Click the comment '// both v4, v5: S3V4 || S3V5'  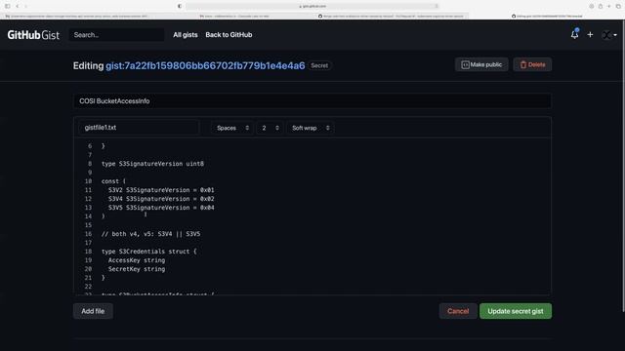[150, 234]
